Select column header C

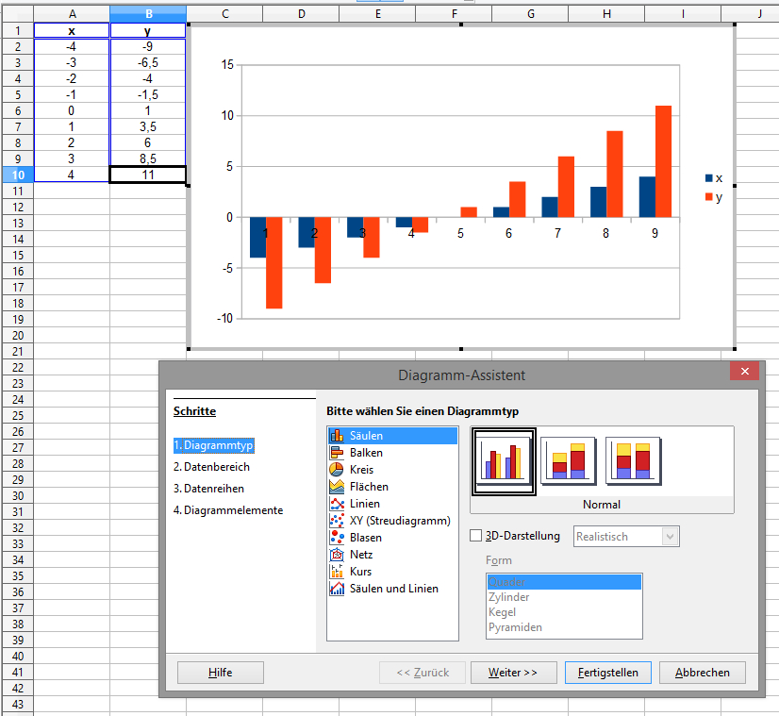click(x=224, y=13)
